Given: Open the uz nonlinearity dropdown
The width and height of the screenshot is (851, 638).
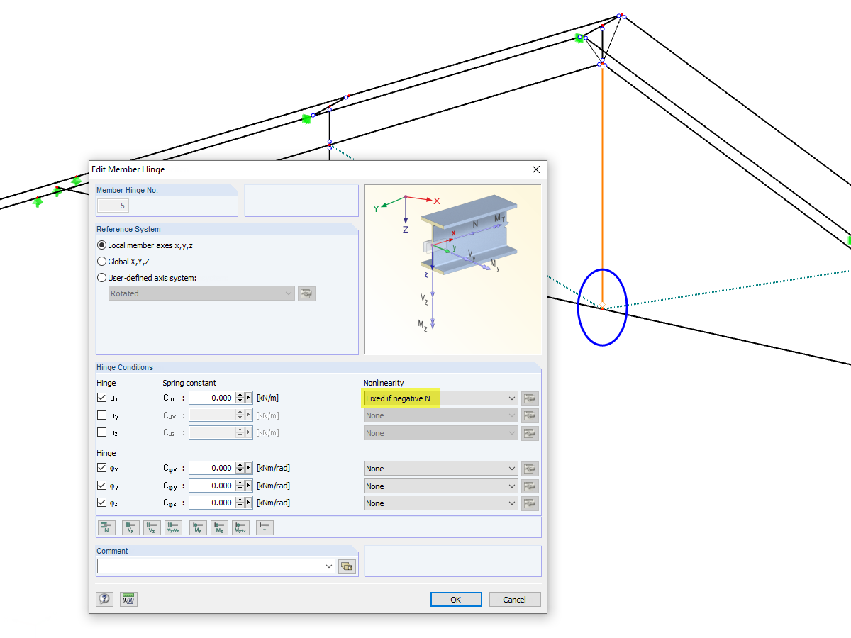Looking at the screenshot, I should pyautogui.click(x=440, y=433).
